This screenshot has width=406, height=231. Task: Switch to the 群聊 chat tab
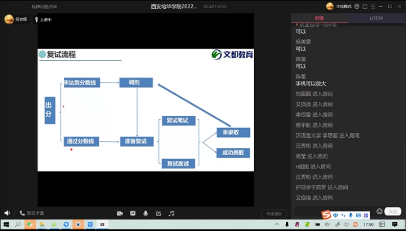[319, 18]
